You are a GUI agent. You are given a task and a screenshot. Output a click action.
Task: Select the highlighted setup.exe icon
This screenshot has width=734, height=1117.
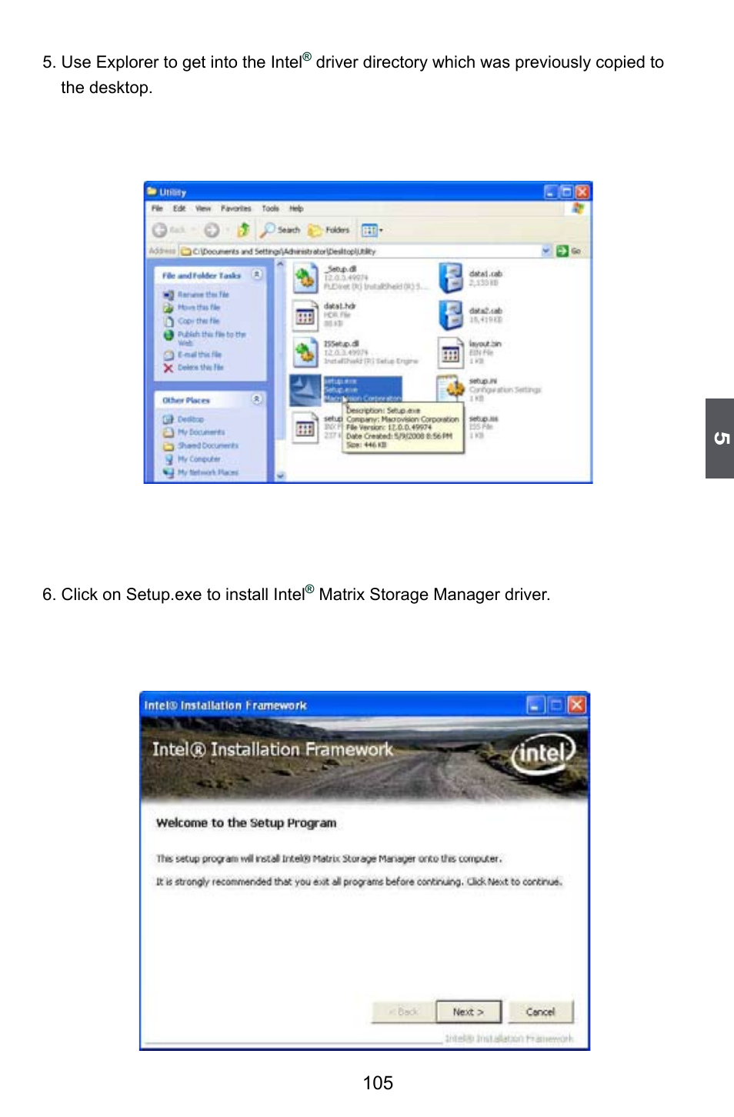[305, 390]
